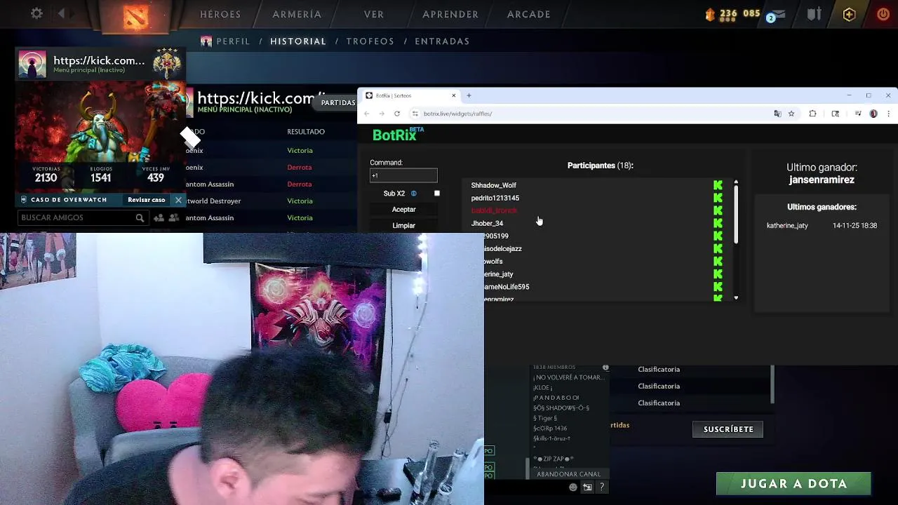
Task: Click the Revisar caso button
Action: (x=146, y=200)
